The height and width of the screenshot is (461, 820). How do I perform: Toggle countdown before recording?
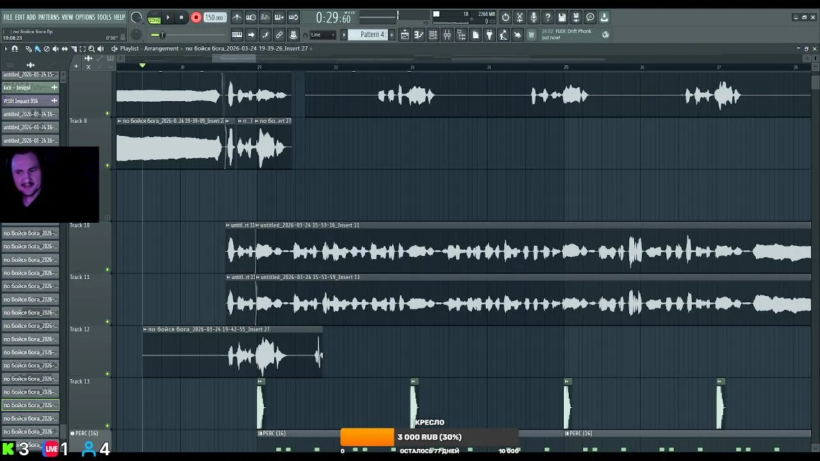pos(265,17)
